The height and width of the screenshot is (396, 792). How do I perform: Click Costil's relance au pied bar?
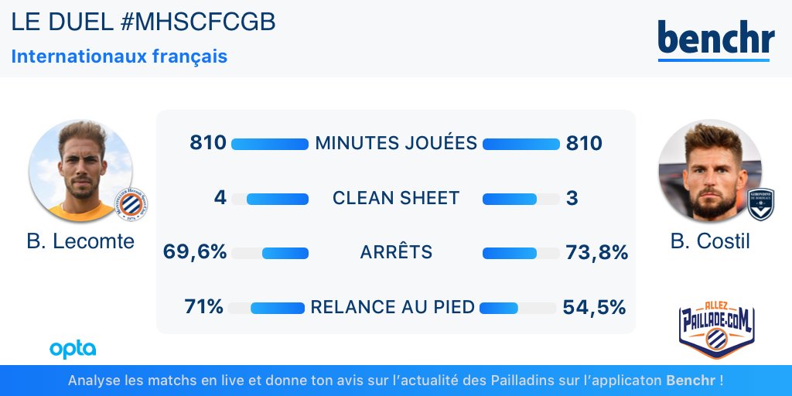click(x=517, y=308)
